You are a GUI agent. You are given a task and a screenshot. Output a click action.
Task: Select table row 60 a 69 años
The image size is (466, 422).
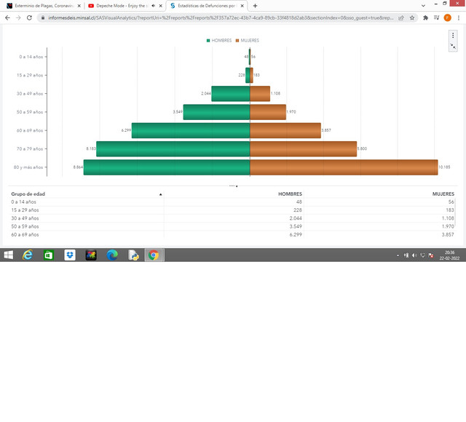[x=233, y=234]
